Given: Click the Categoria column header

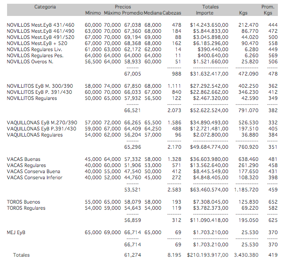Looking at the screenshot, I should [x=45, y=7].
